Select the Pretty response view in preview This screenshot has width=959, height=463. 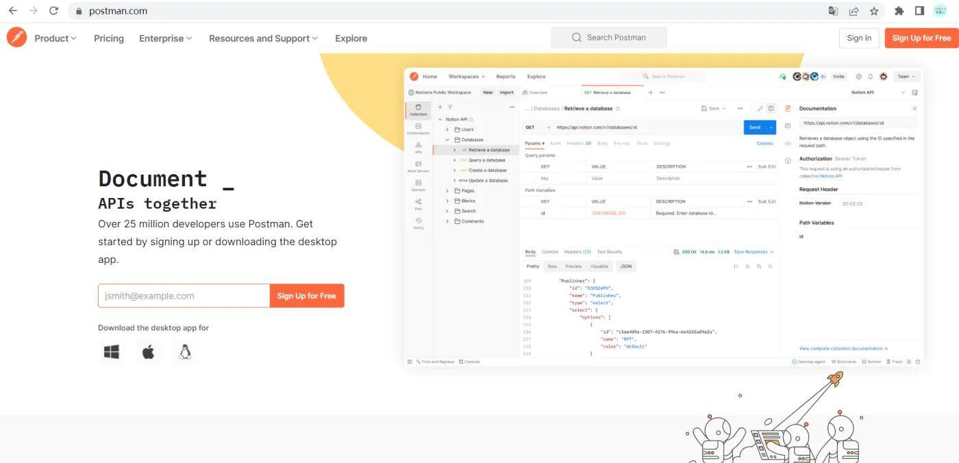point(533,266)
